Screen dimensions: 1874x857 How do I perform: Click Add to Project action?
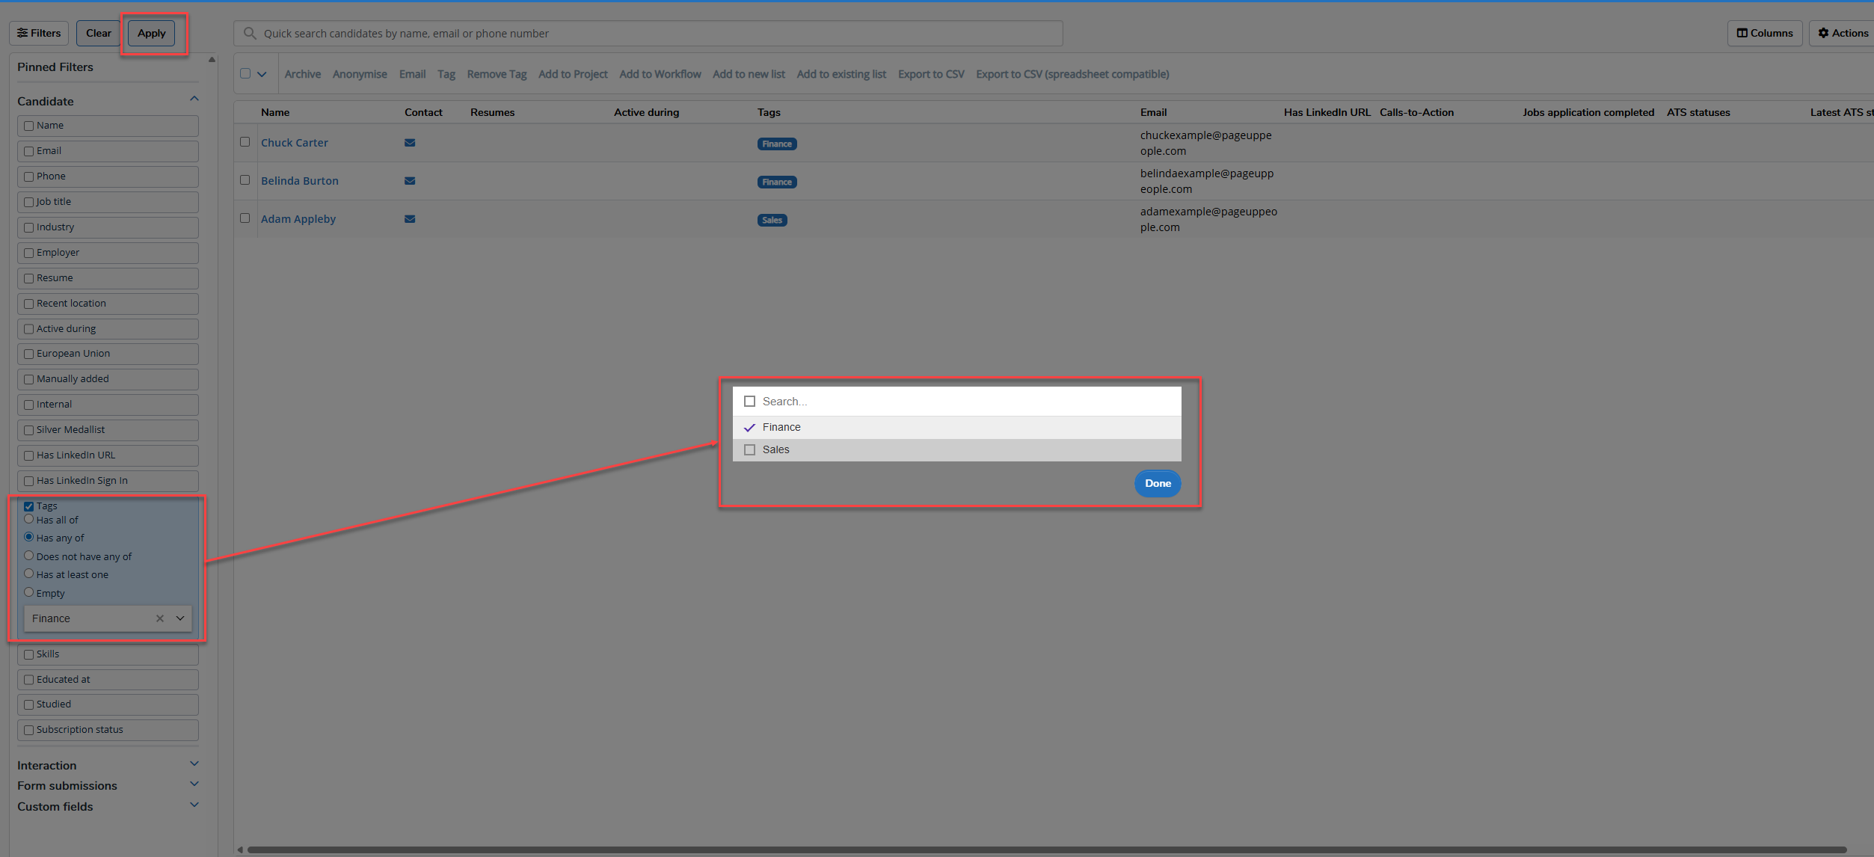[573, 74]
